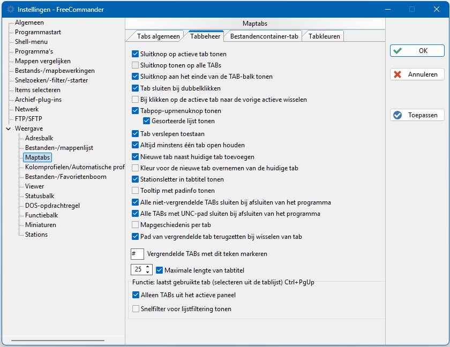The height and width of the screenshot is (347, 450).
Task: Enable 'Kleur voor de nieuwe tab overnemen'
Action: (135, 168)
